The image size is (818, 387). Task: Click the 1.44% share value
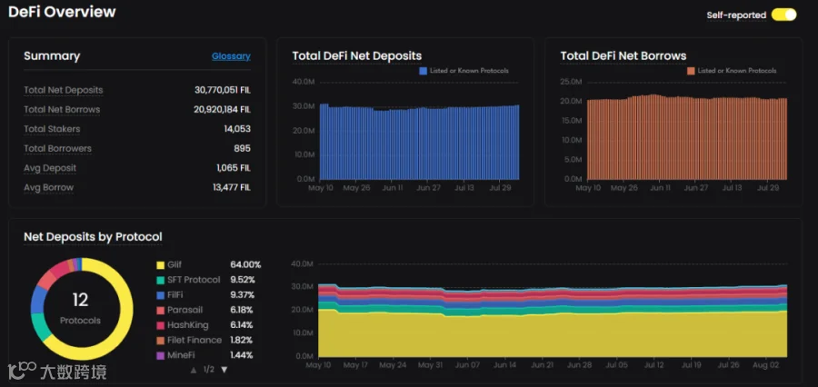[242, 355]
